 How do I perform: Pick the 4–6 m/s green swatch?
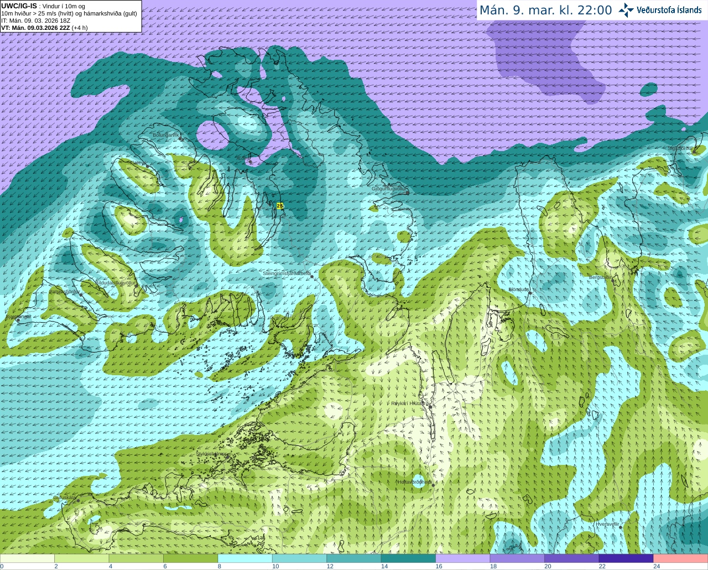point(136,558)
